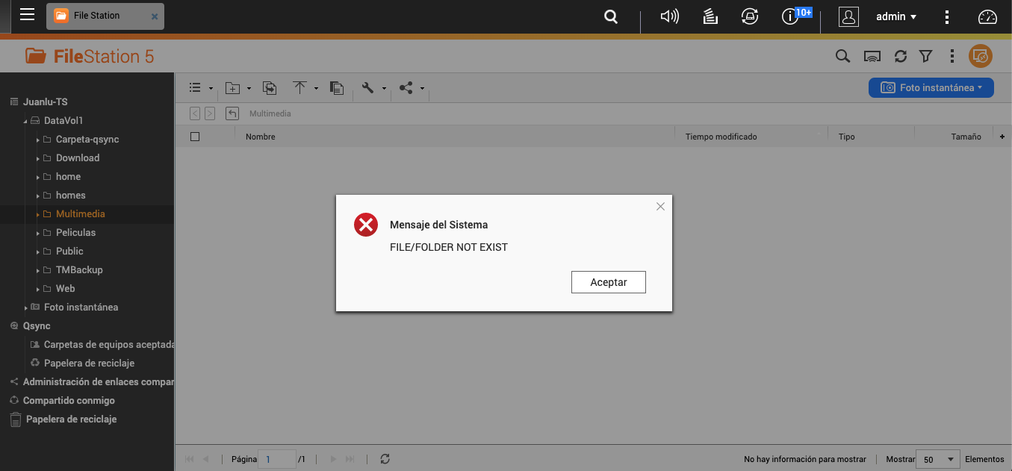The image size is (1012, 471).
Task: Click the page number input field
Action: click(x=276, y=459)
